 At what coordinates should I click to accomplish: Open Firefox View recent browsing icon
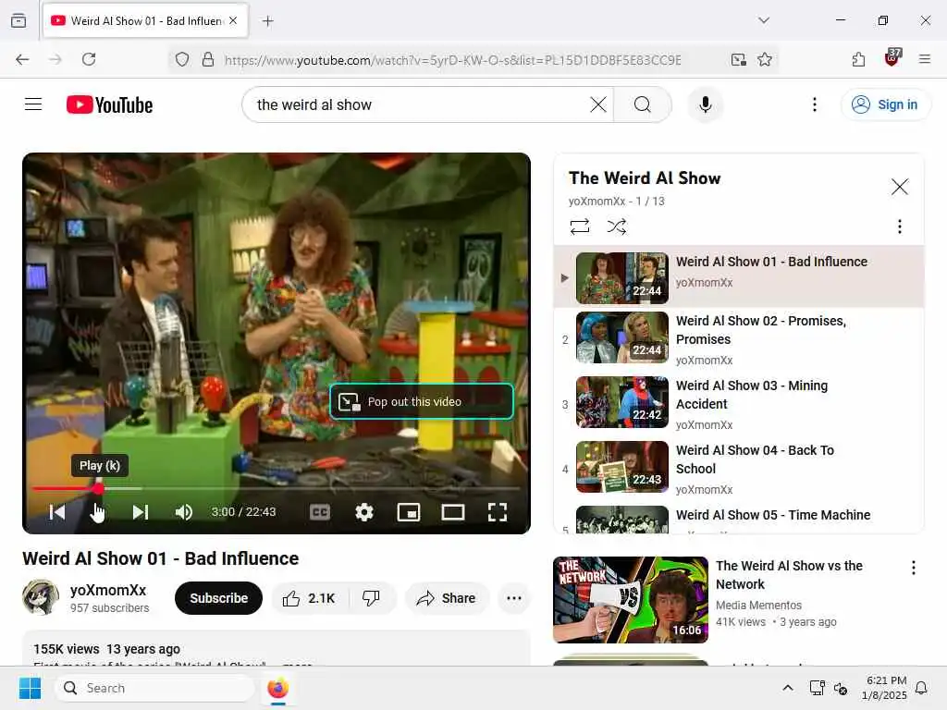coord(18,20)
